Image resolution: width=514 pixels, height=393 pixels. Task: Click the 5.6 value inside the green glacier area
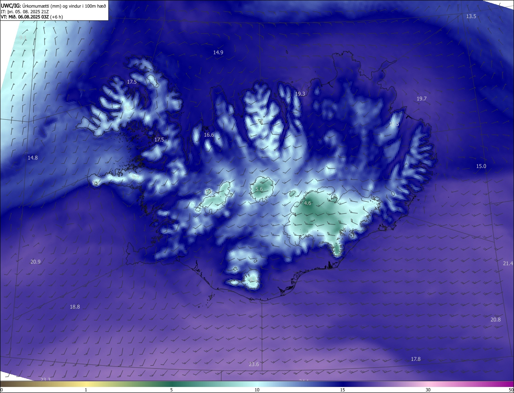(259, 189)
